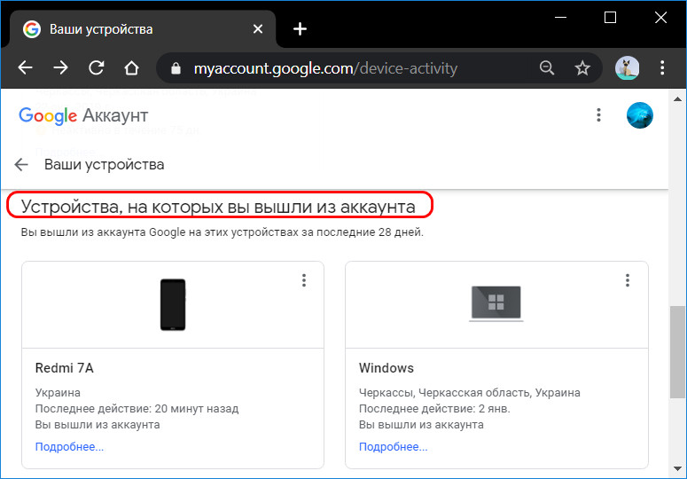Open a new browser tab
Image resolution: width=687 pixels, height=479 pixels.
(300, 29)
